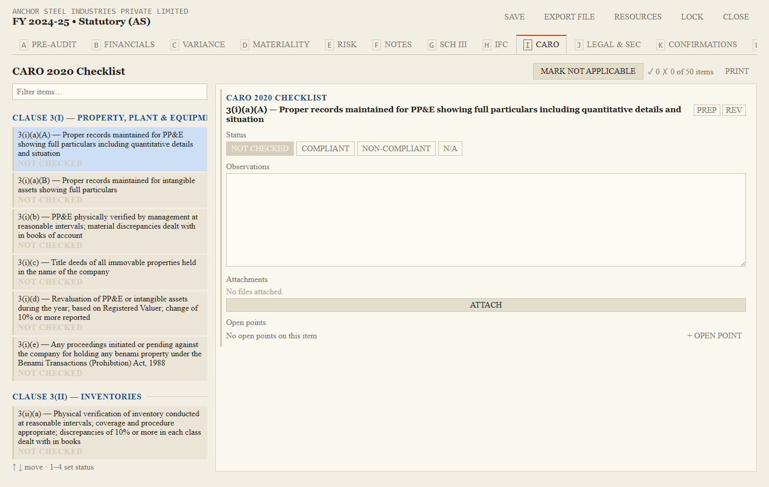Open the Pre-Audit tab
The image size is (769, 487).
pyautogui.click(x=48, y=45)
